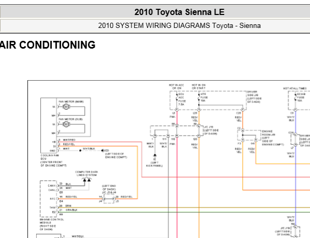
Task: Click the 'GRN/BLK' wire label at E2
Action: tap(71, 210)
